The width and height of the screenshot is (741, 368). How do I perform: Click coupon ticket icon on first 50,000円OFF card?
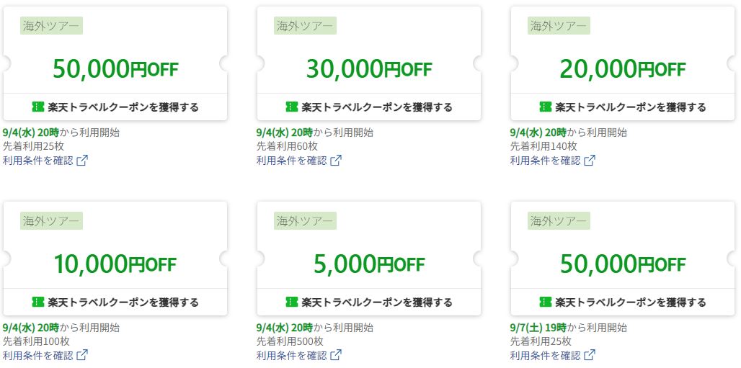(x=37, y=107)
